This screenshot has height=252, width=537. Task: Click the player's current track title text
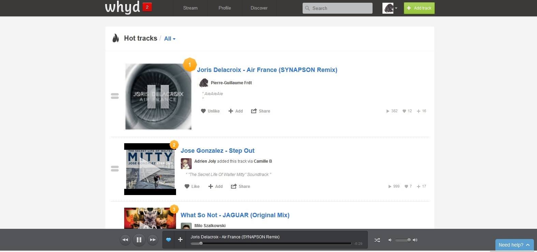(x=235, y=237)
